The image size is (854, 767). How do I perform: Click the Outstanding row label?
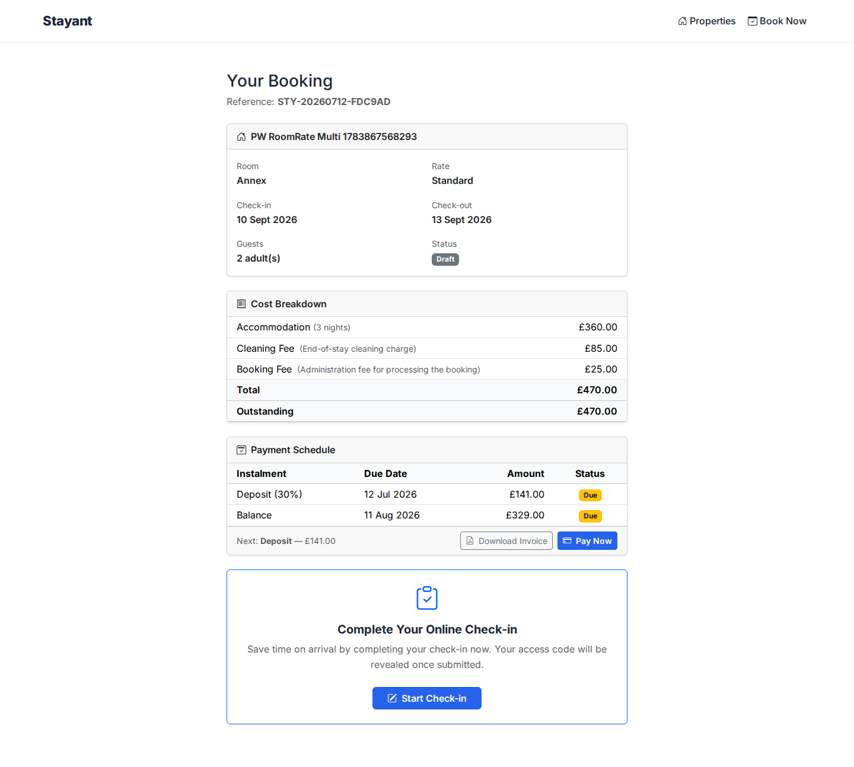265,411
